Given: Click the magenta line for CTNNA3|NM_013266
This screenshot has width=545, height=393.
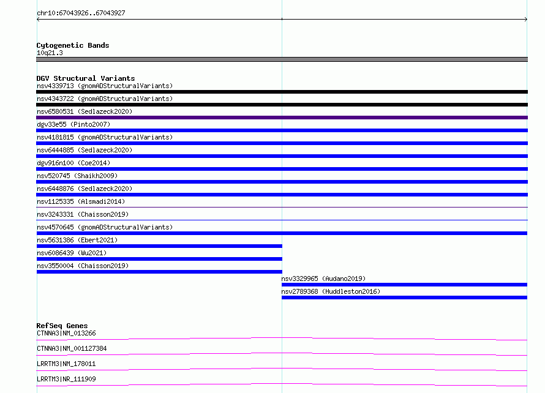Looking at the screenshot, I should click(282, 339).
